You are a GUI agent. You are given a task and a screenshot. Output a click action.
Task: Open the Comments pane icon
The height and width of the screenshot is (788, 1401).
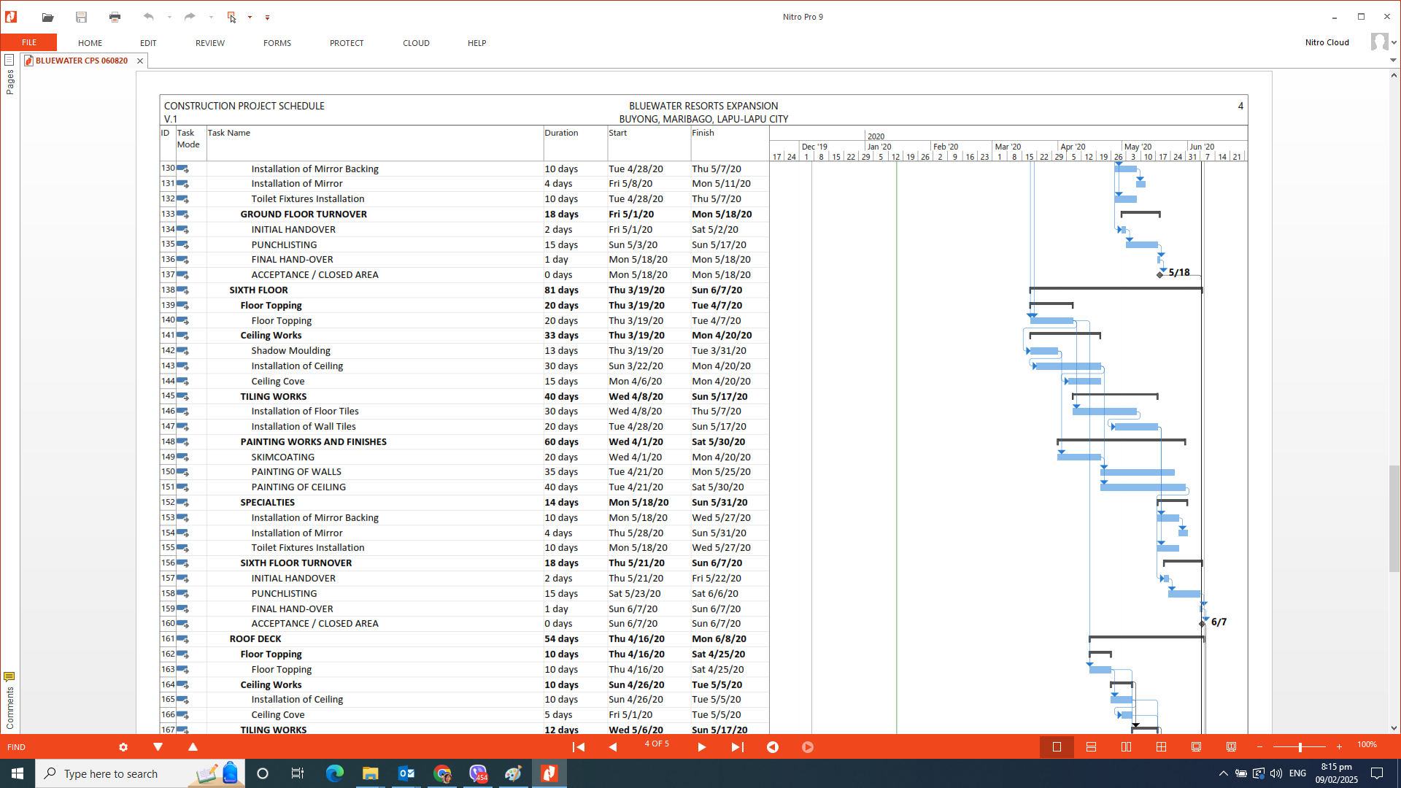coord(9,677)
